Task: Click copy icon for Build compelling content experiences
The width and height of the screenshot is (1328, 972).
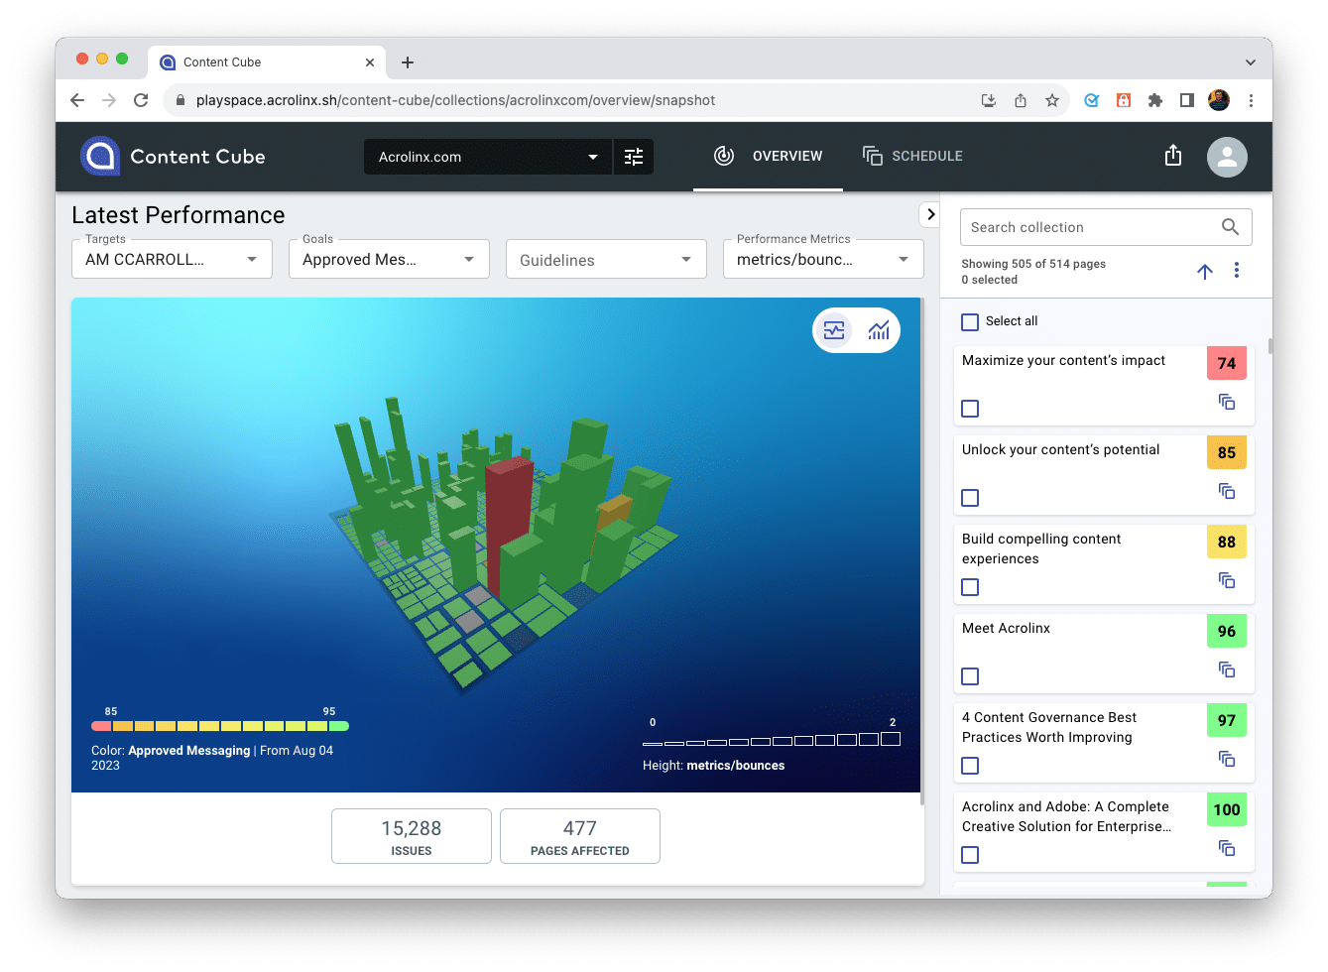Action: [x=1227, y=580]
